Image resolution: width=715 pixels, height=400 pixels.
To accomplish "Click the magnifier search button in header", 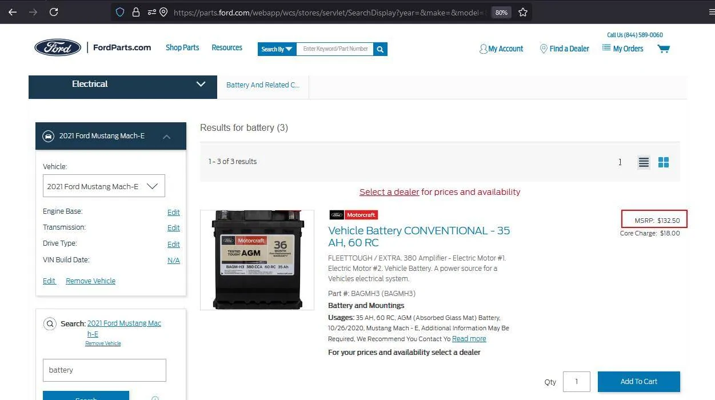I will coord(380,49).
